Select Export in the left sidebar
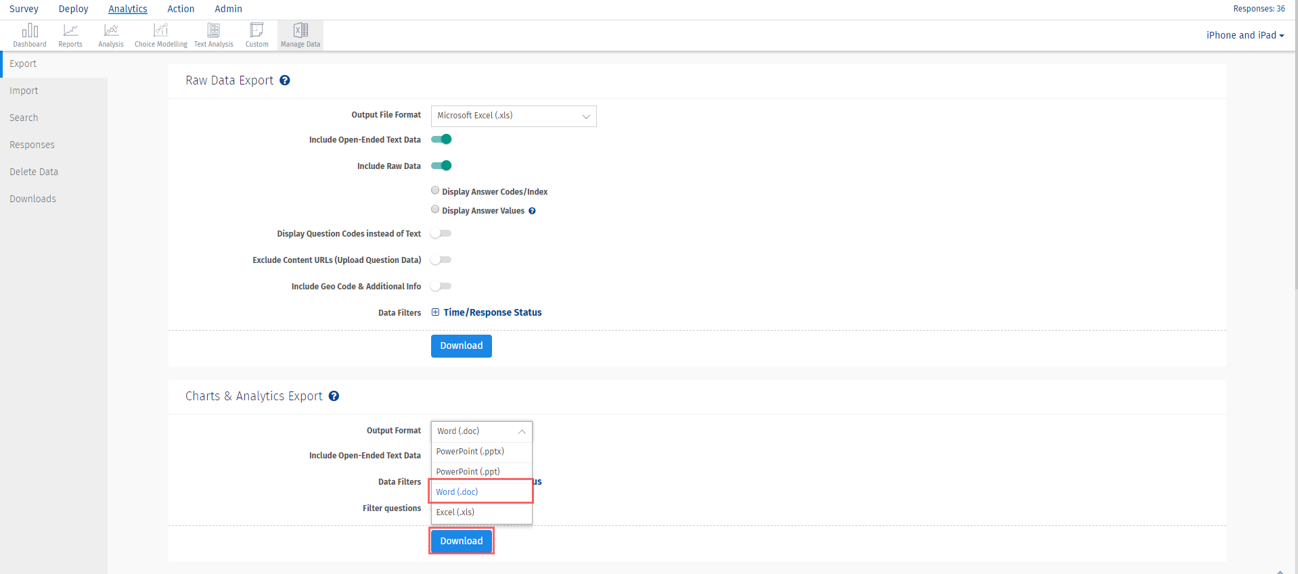The height and width of the screenshot is (574, 1298). [54, 64]
